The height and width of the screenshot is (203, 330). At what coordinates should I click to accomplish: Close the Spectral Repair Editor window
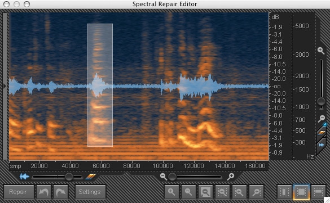tap(7, 4)
